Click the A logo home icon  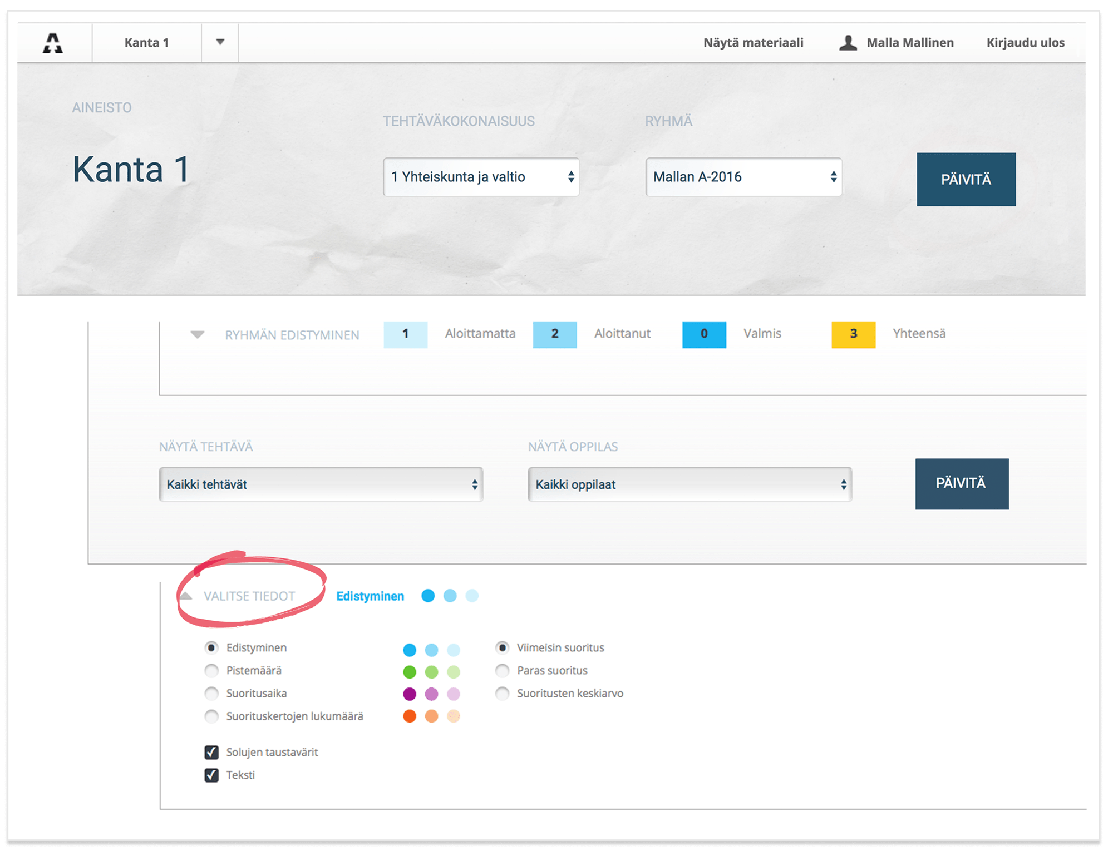click(53, 43)
